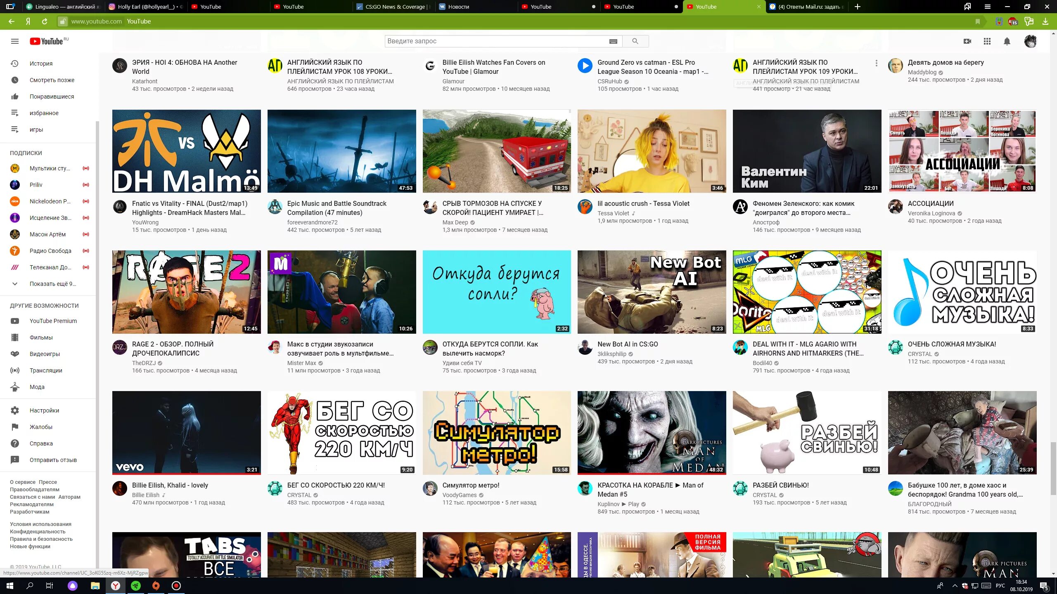
Task: Open Liked videos (Понравившиеся)
Action: pyautogui.click(x=48, y=97)
